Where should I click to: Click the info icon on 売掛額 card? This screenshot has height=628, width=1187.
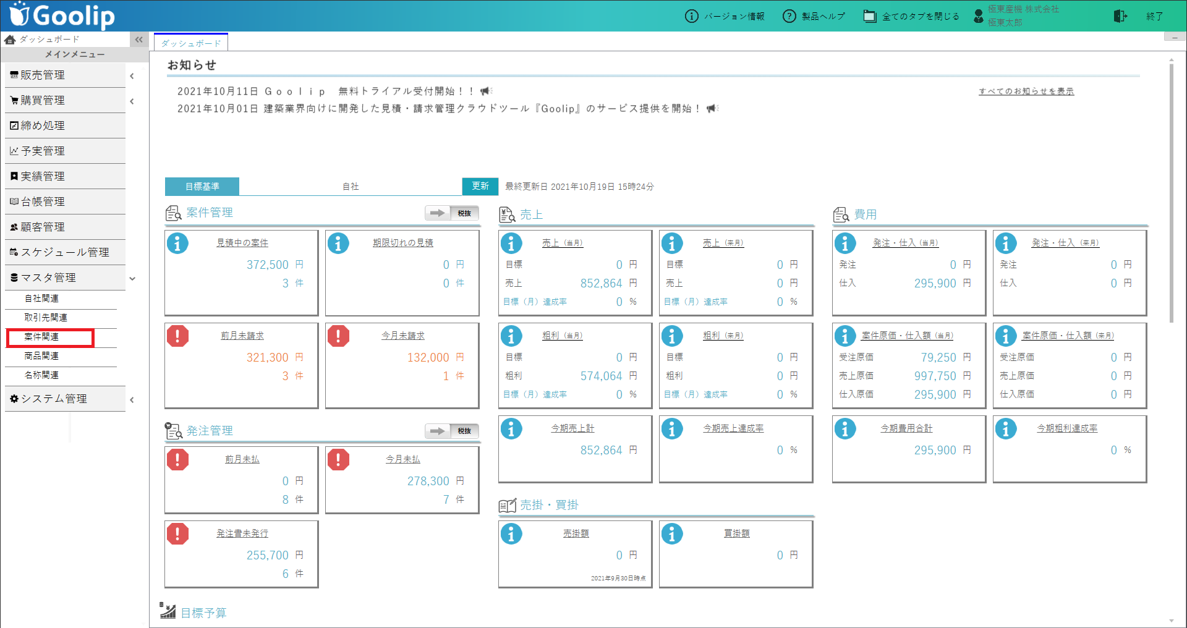(511, 534)
